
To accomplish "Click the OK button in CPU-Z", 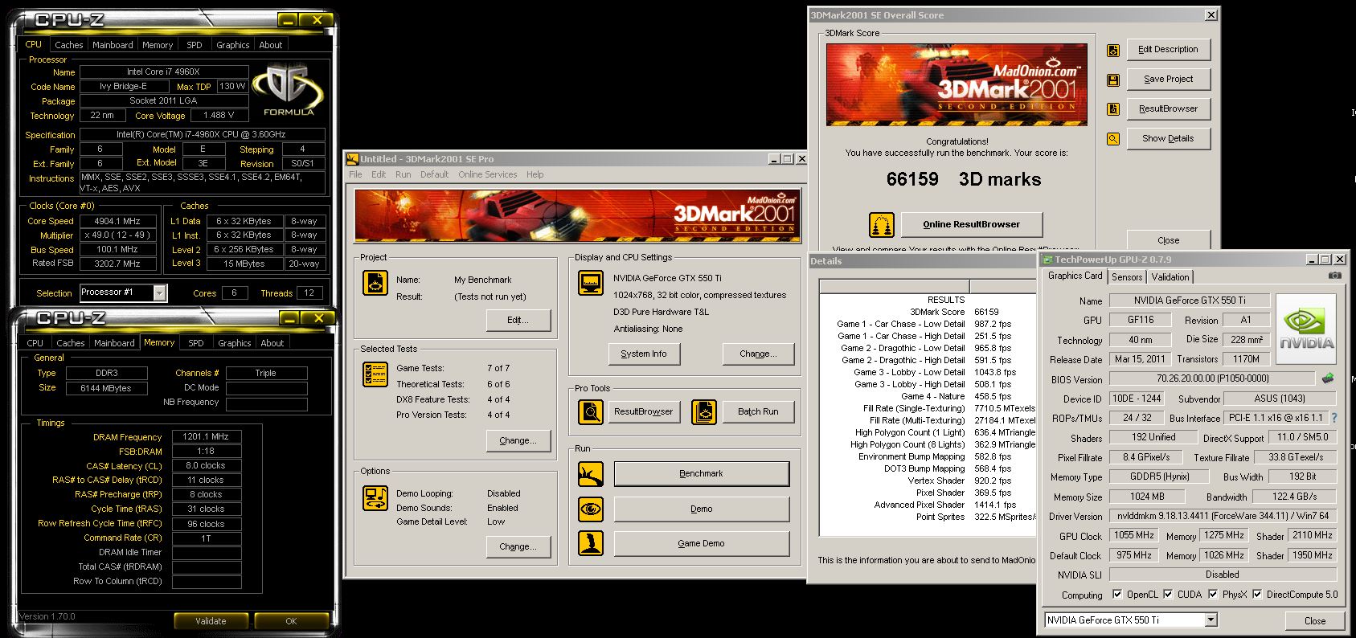I will tap(291, 621).
